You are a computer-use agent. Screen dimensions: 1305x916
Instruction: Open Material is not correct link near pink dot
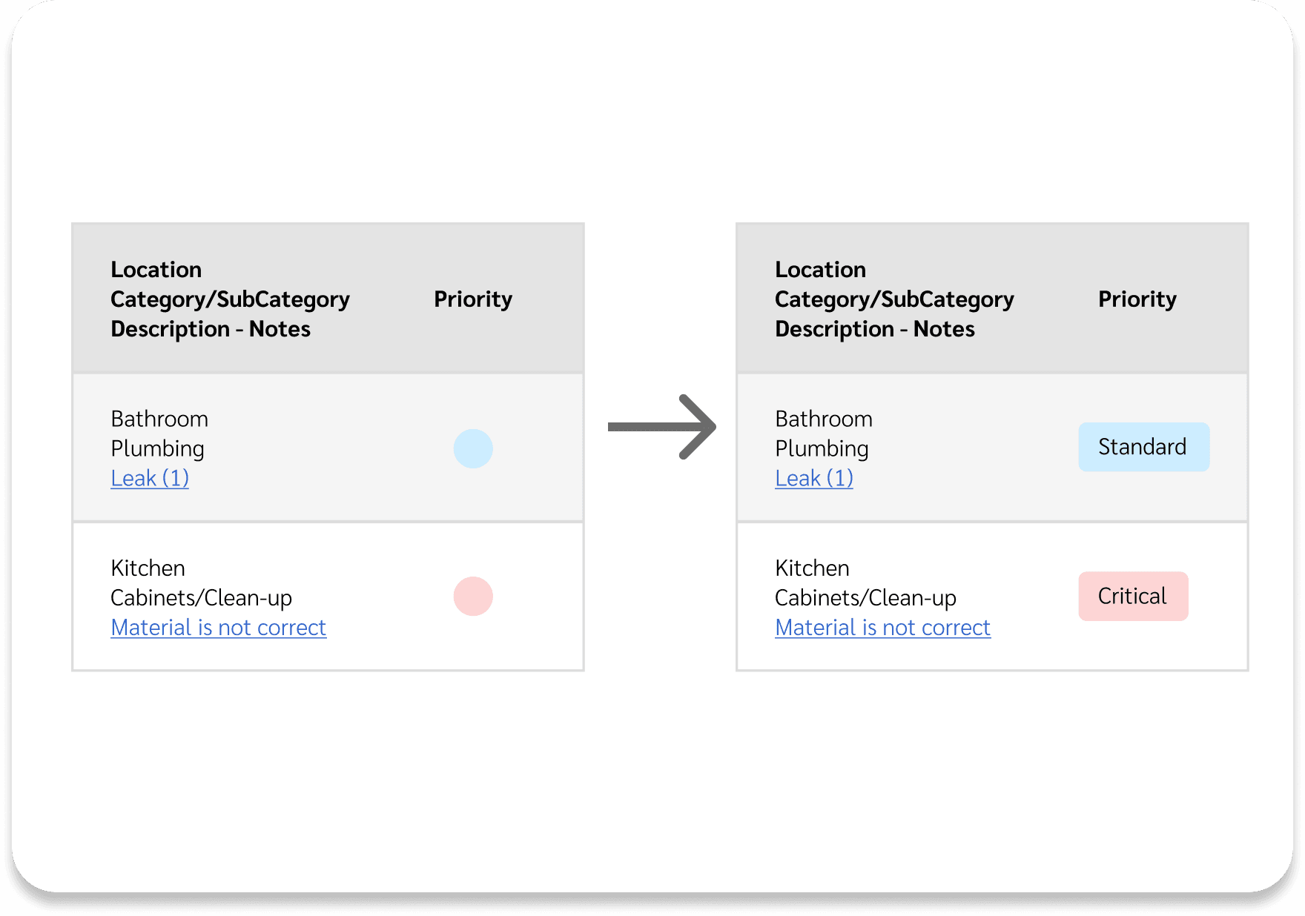(218, 628)
